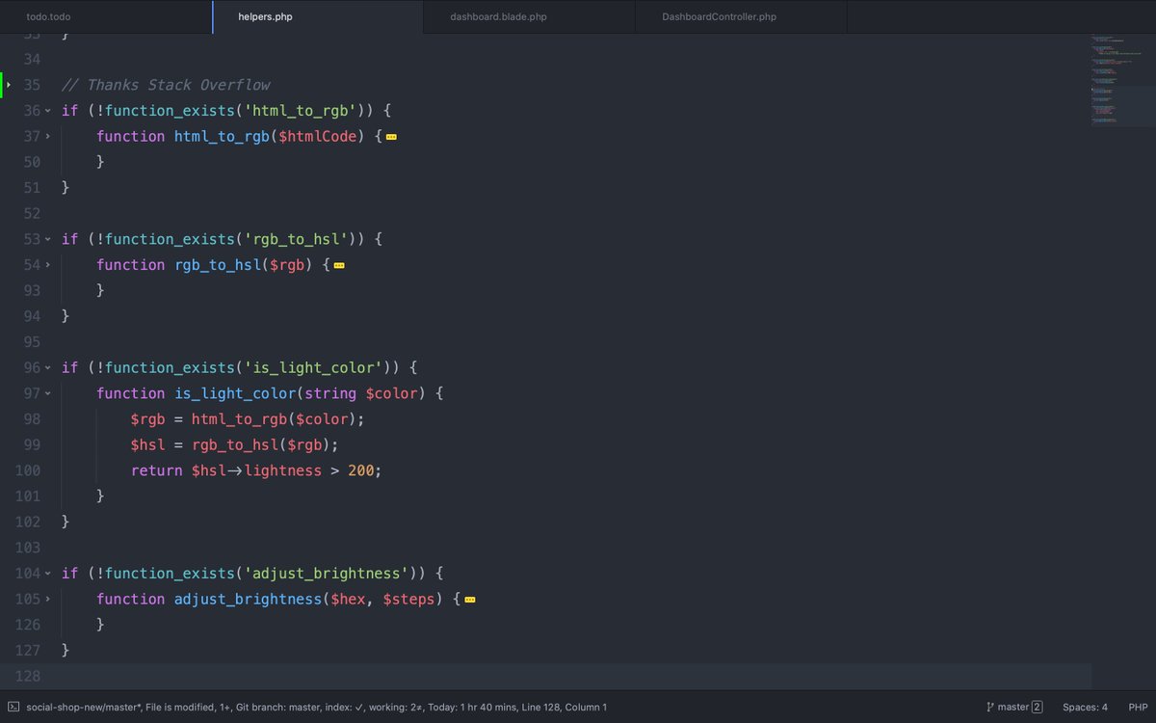
Task: Open the todo.todo tab
Action: pos(47,16)
